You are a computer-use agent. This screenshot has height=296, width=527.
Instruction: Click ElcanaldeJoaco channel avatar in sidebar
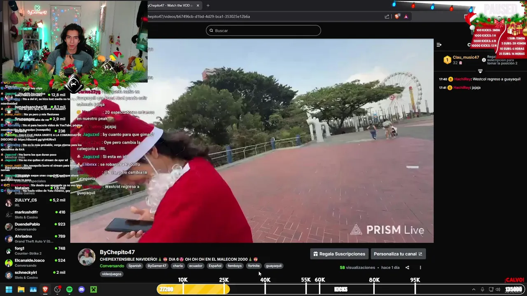click(x=9, y=263)
